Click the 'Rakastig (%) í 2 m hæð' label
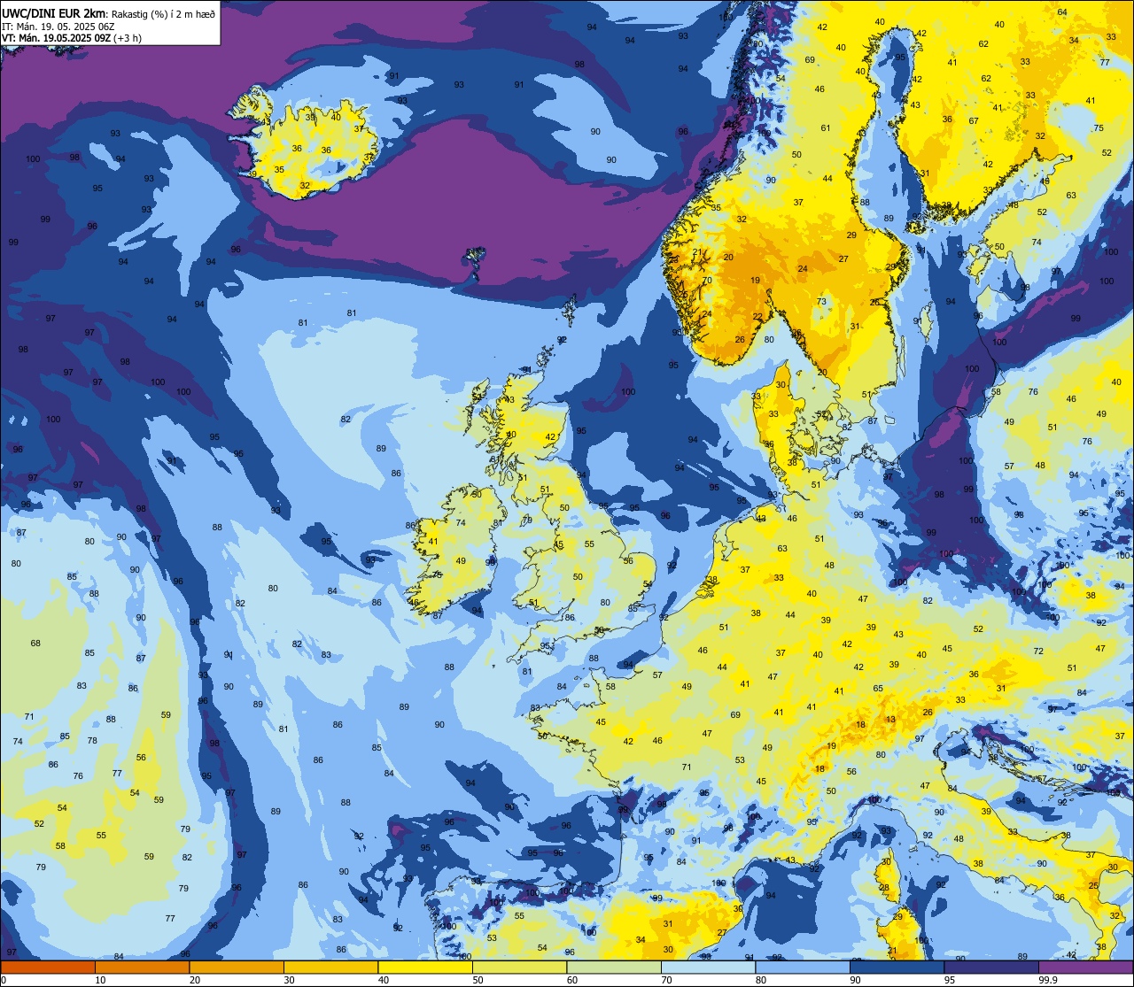The width and height of the screenshot is (1134, 987). click(164, 15)
